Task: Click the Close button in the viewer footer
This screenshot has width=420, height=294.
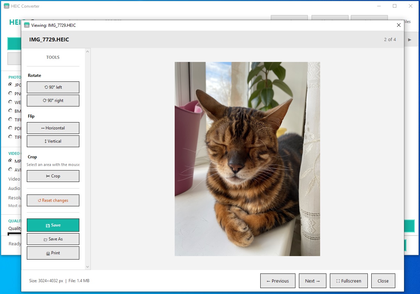Action: click(x=383, y=281)
